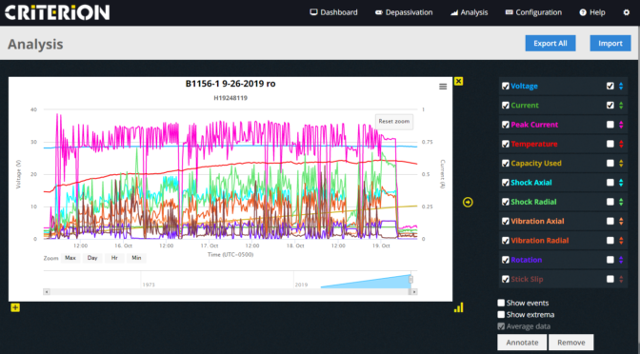Open the chart hamburger context menu
The height and width of the screenshot is (354, 640).
coord(443,87)
